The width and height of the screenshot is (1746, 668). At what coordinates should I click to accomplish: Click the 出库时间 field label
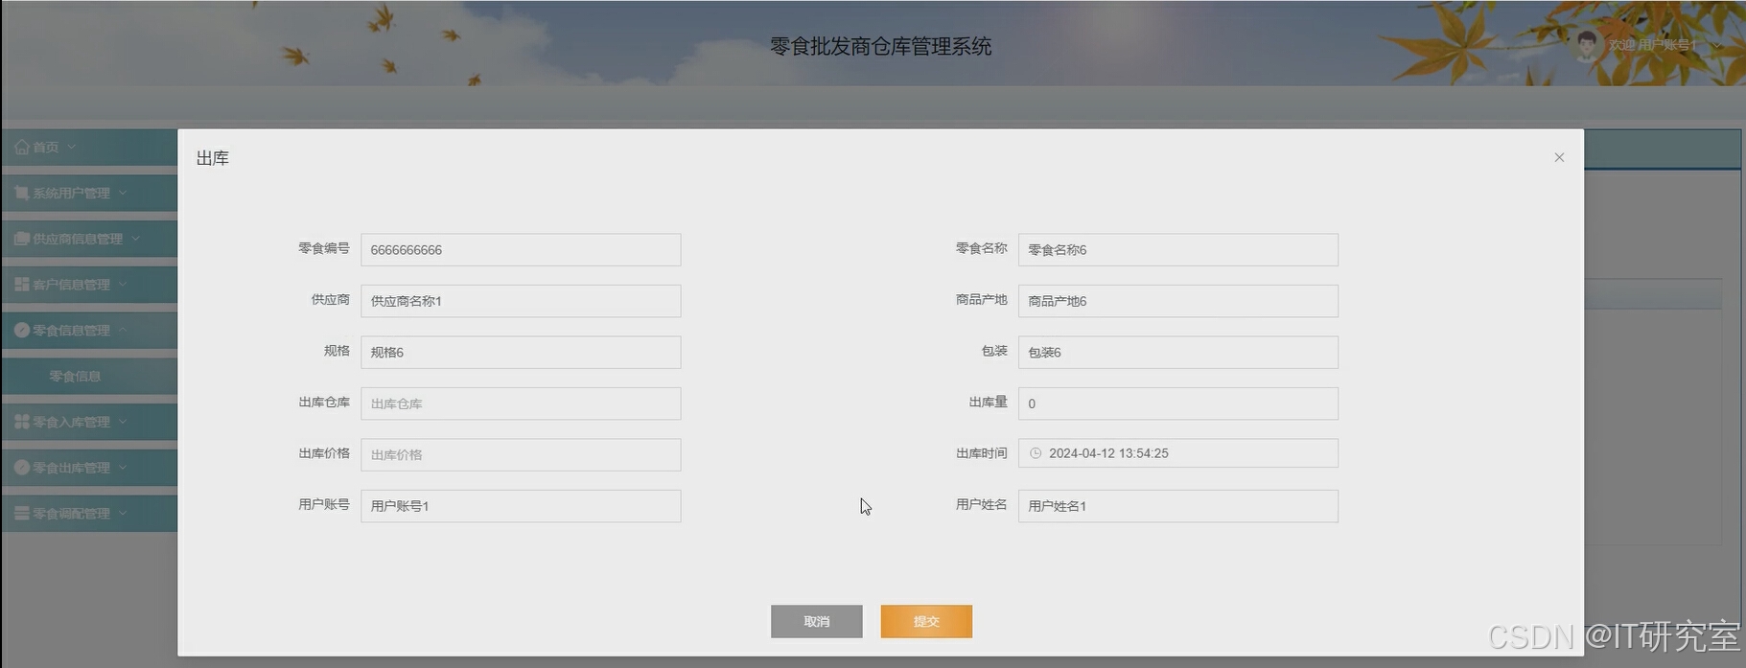[x=982, y=453]
